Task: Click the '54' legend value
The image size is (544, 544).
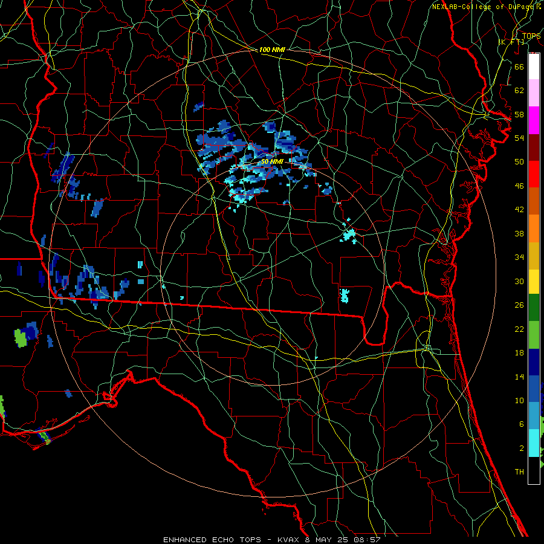Action: [x=519, y=138]
